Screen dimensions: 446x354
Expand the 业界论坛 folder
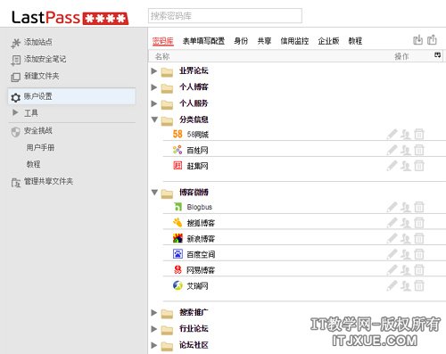tap(154, 71)
